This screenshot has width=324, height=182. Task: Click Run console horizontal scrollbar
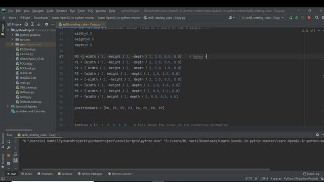(146, 170)
